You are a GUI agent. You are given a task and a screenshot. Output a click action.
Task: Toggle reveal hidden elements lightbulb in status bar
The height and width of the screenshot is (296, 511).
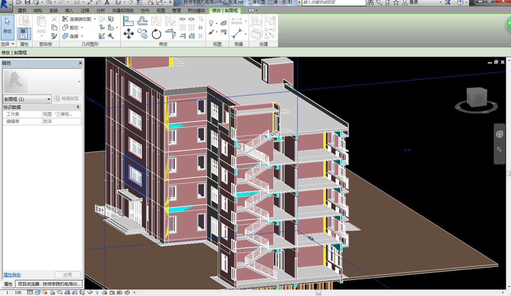point(97,292)
